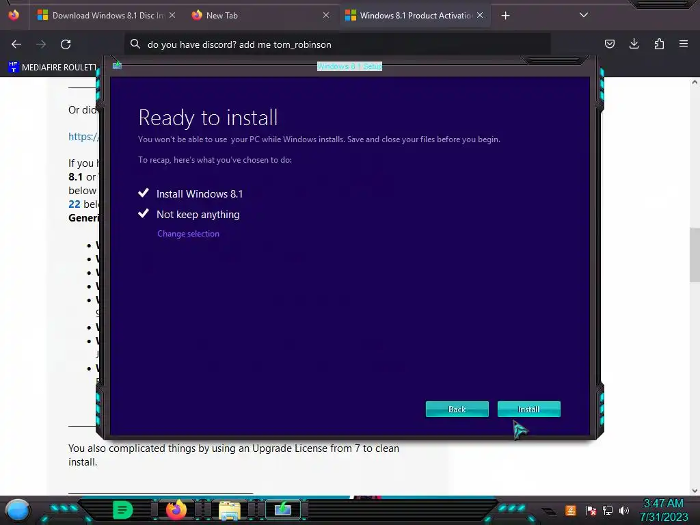Click the Back button in setup
Image resolution: width=700 pixels, height=525 pixels.
(x=457, y=409)
